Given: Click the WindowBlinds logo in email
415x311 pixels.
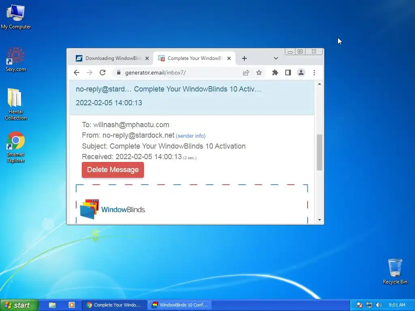Looking at the screenshot, I should [x=113, y=209].
